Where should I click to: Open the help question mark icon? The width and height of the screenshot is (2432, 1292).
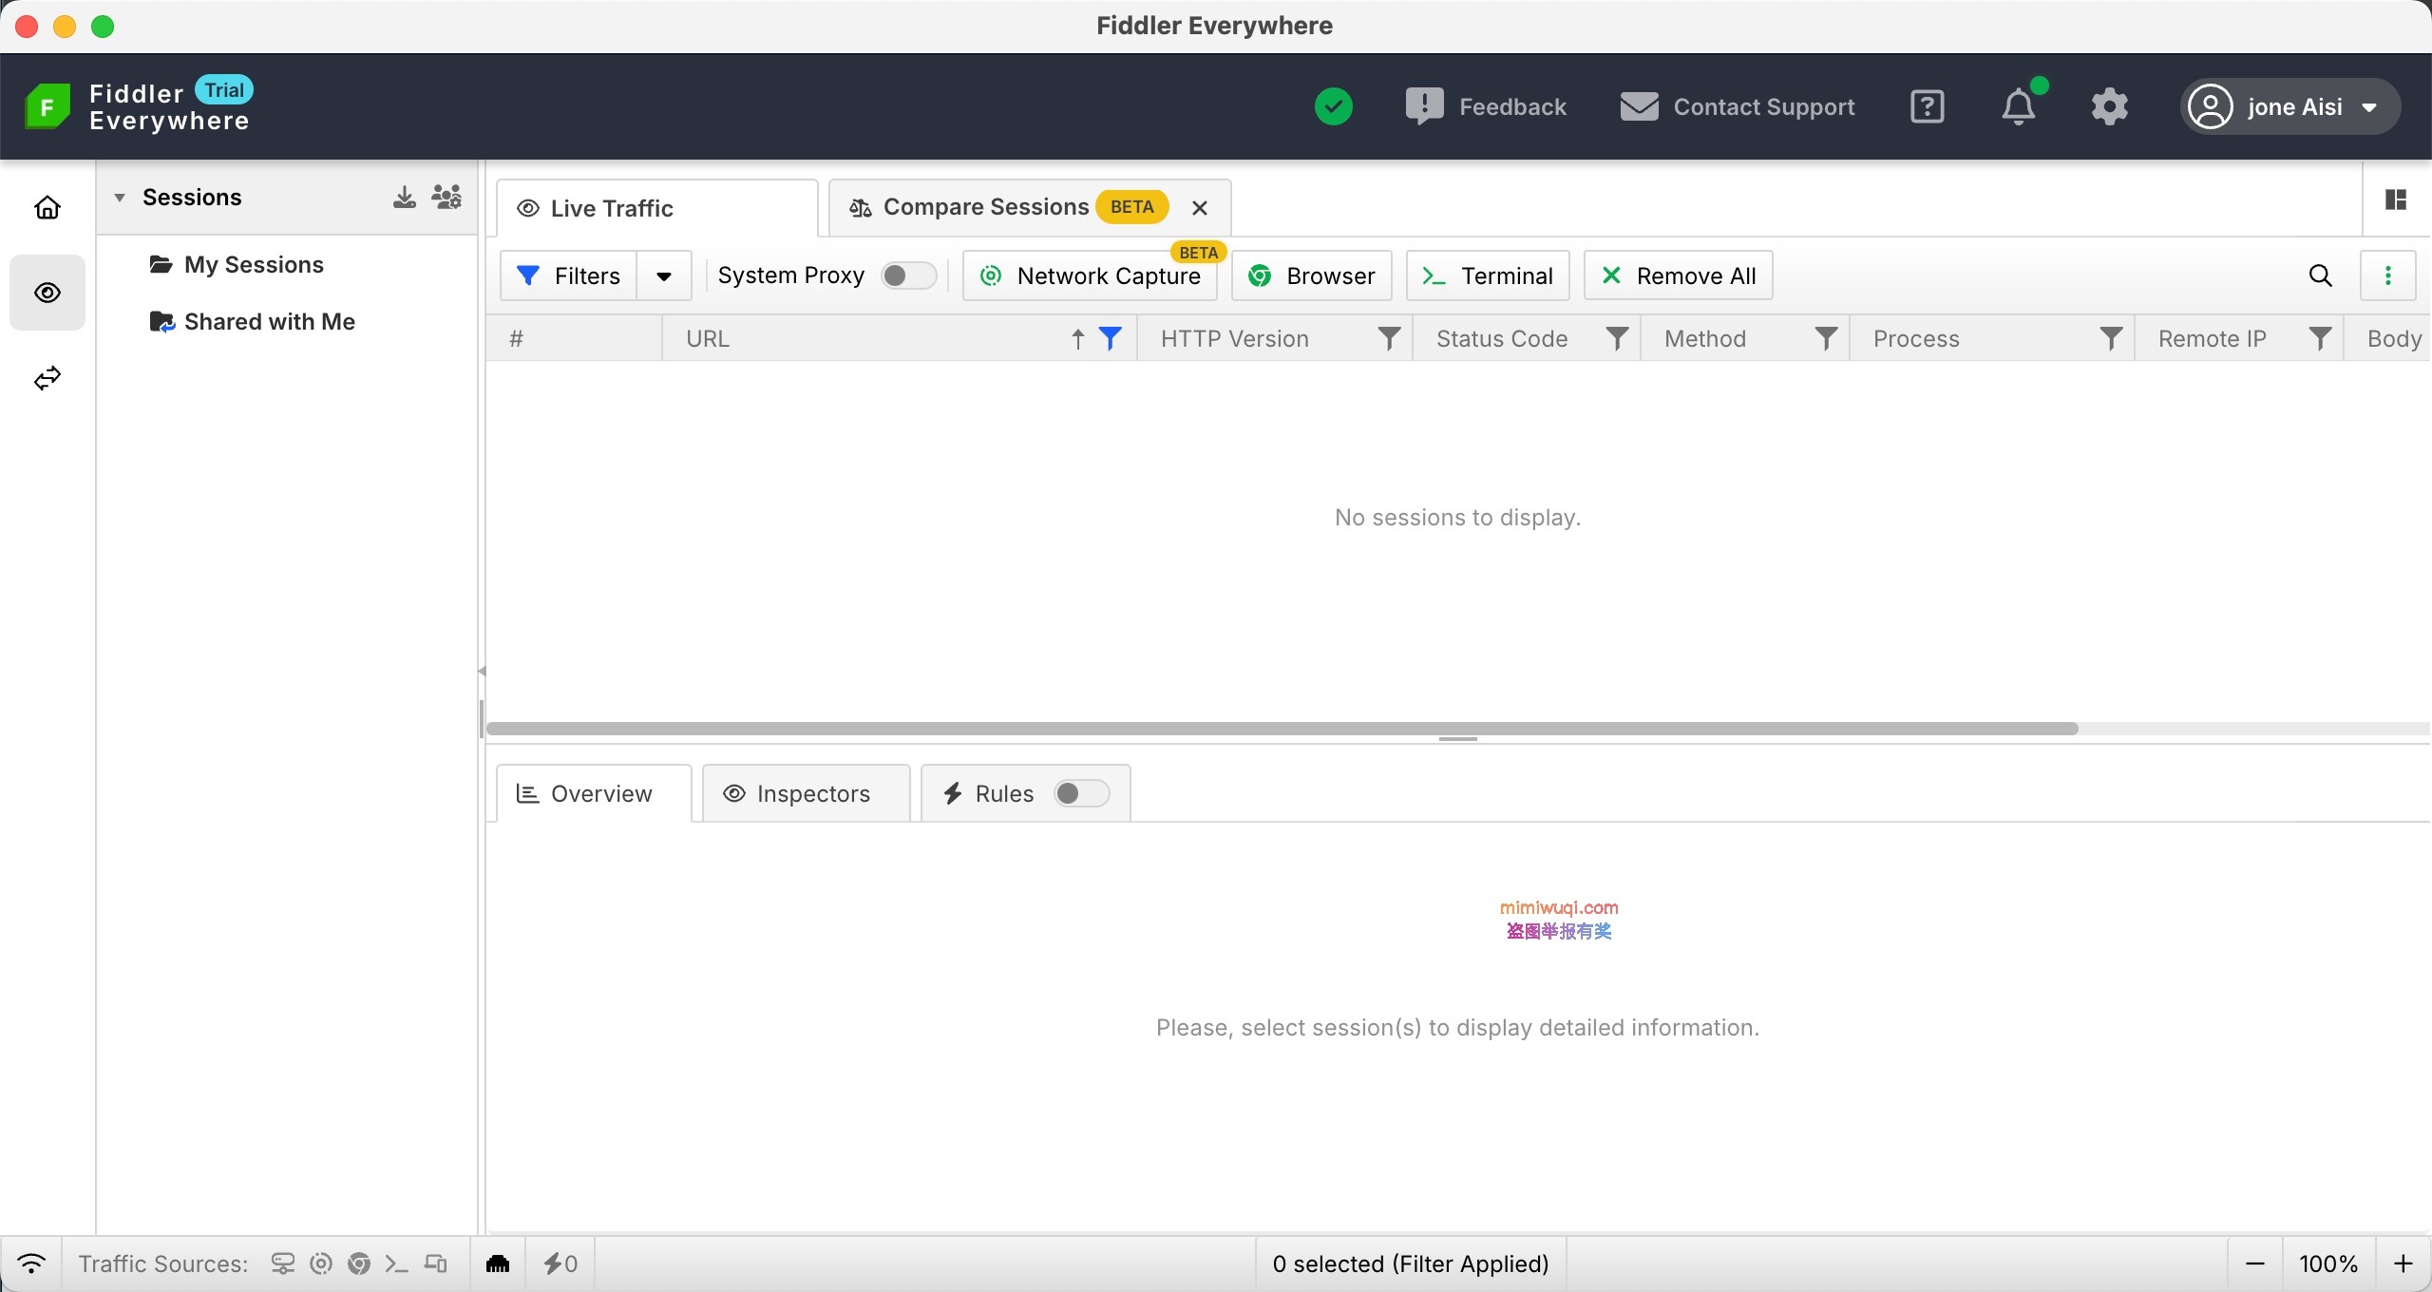(x=1928, y=106)
